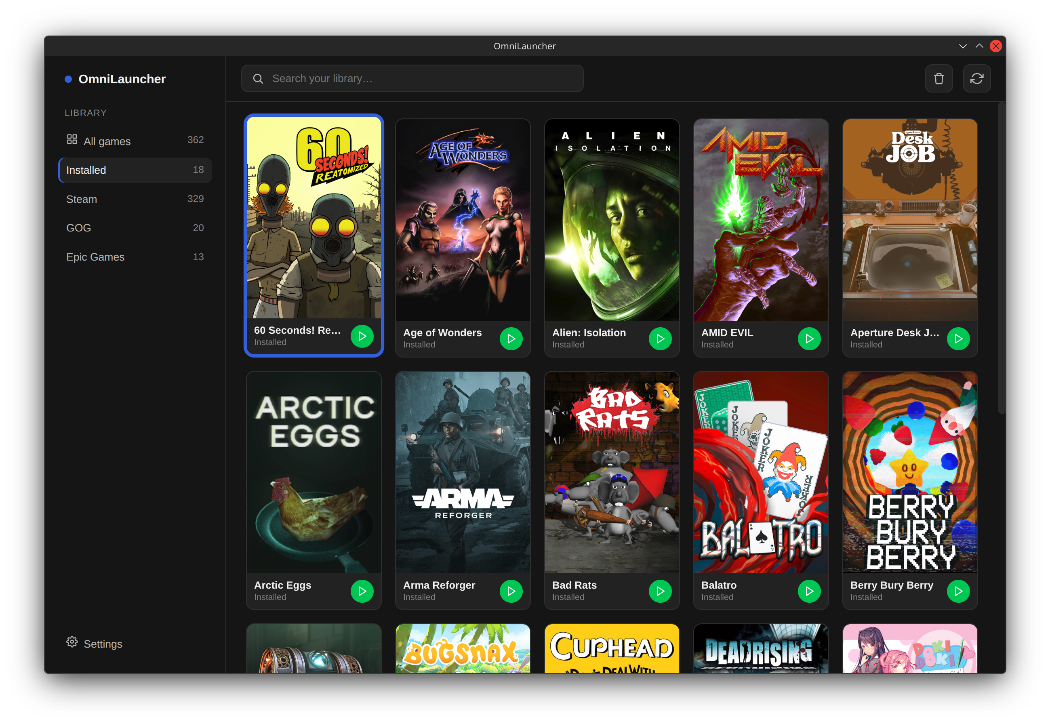Click the Settings gear icon
The width and height of the screenshot is (1050, 726).
pos(72,642)
